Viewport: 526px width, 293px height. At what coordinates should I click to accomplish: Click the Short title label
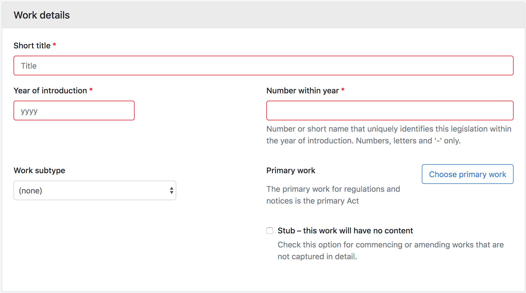32,46
